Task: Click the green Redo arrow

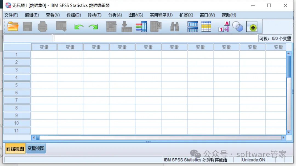Action: pyautogui.click(x=93, y=27)
